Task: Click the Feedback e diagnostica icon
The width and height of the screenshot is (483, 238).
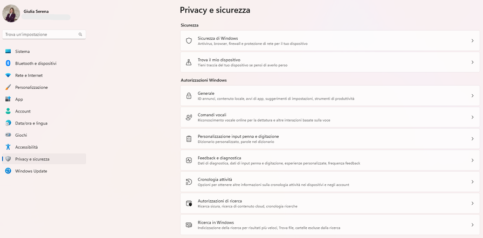Action: 189,160
